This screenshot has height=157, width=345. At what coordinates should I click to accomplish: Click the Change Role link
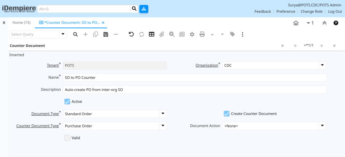[312, 11]
